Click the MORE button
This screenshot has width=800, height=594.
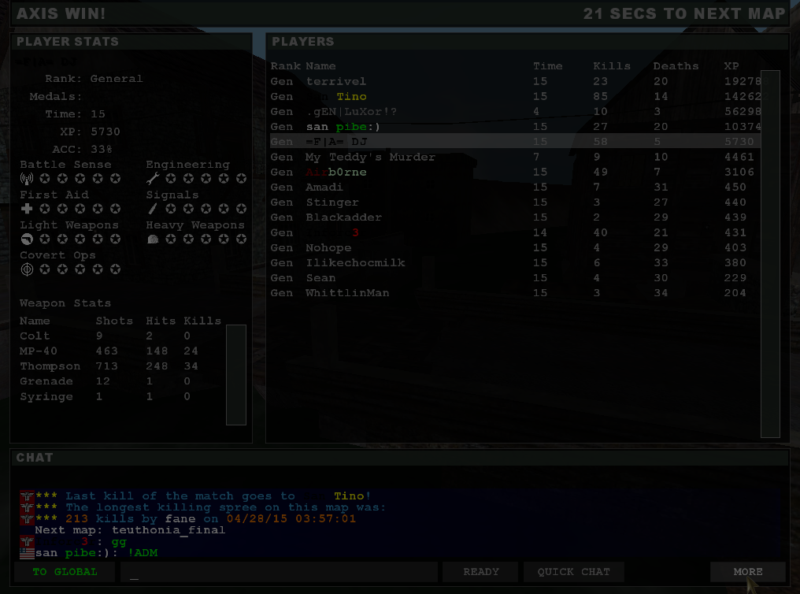[748, 571]
